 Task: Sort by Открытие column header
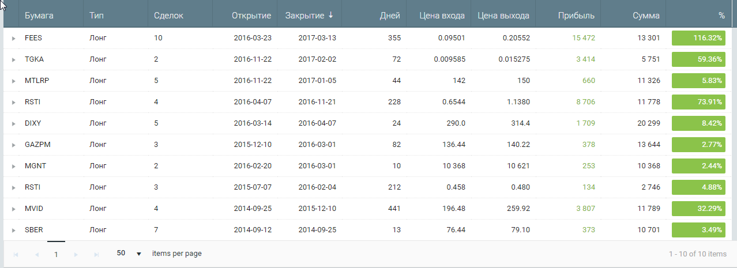[251, 16]
